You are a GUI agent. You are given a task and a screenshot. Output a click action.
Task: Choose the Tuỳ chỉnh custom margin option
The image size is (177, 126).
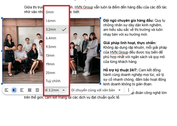[56, 81]
